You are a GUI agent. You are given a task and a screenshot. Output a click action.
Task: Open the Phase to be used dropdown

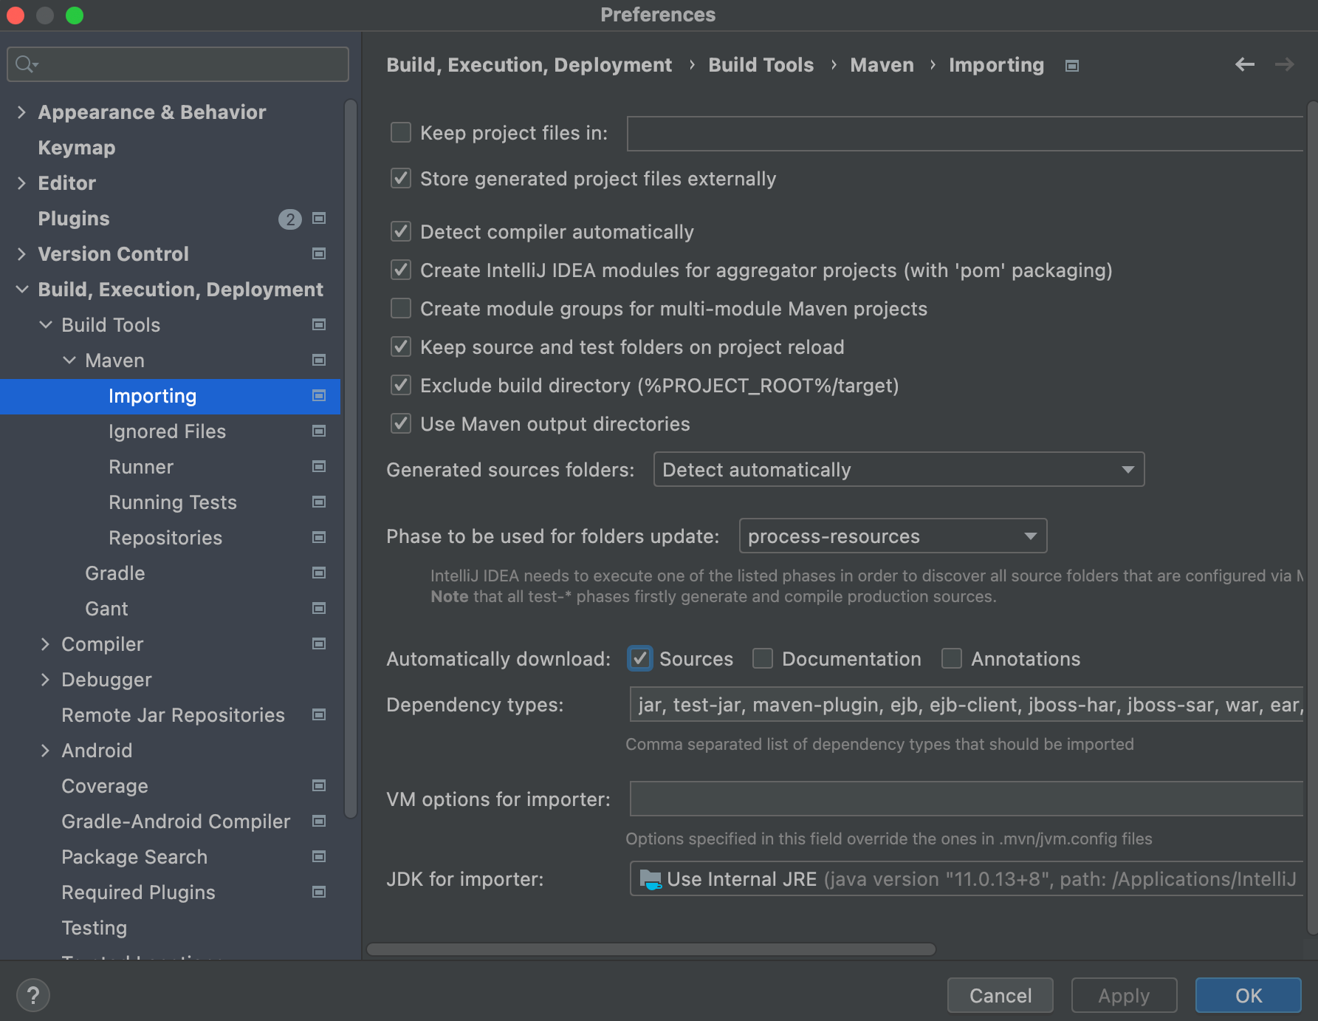(1029, 536)
